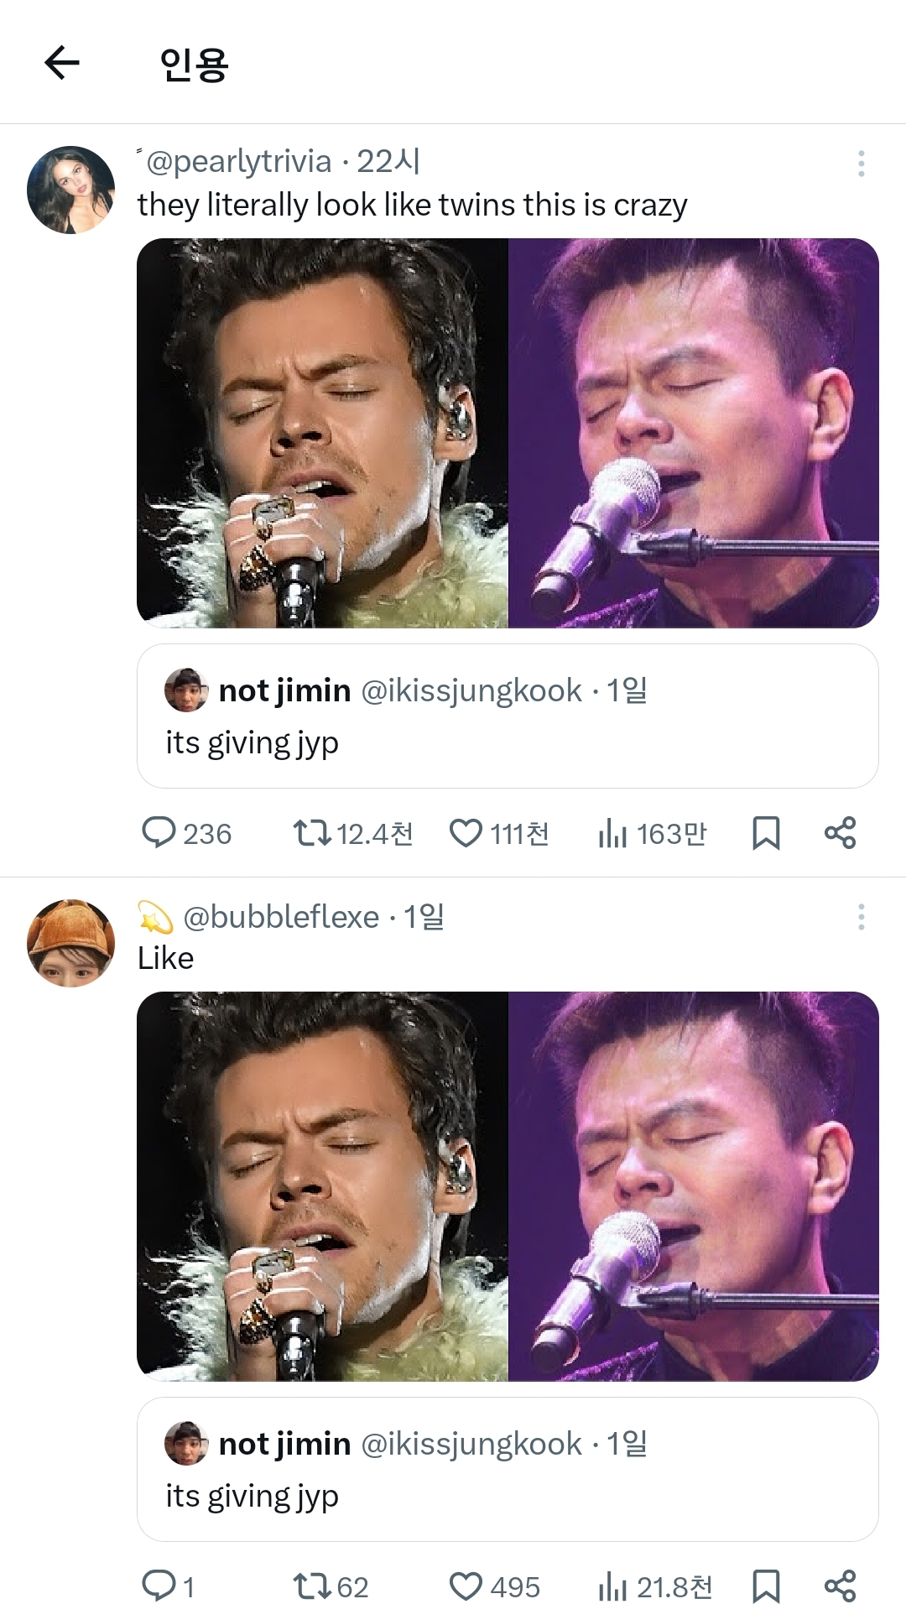Bookmark the bubbleflexe tweet

pyautogui.click(x=766, y=1586)
